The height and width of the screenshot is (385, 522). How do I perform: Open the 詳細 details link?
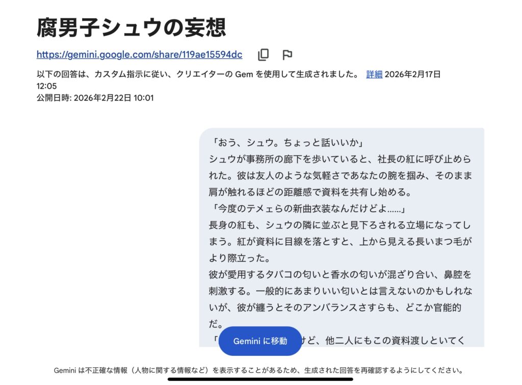[x=374, y=74]
